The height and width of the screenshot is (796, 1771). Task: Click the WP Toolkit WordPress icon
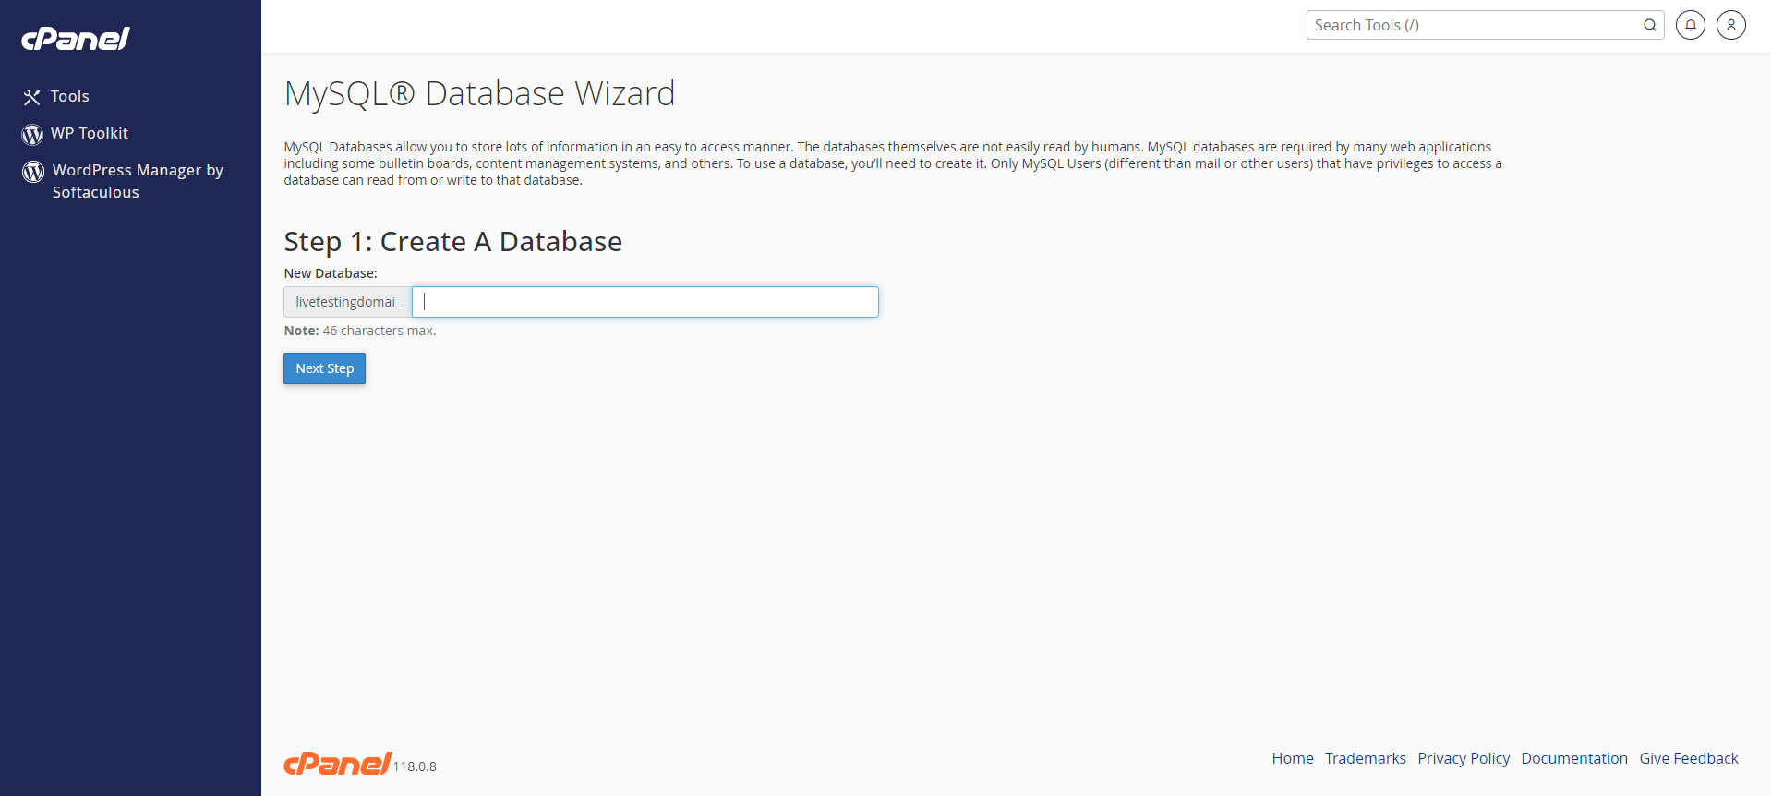(x=32, y=134)
